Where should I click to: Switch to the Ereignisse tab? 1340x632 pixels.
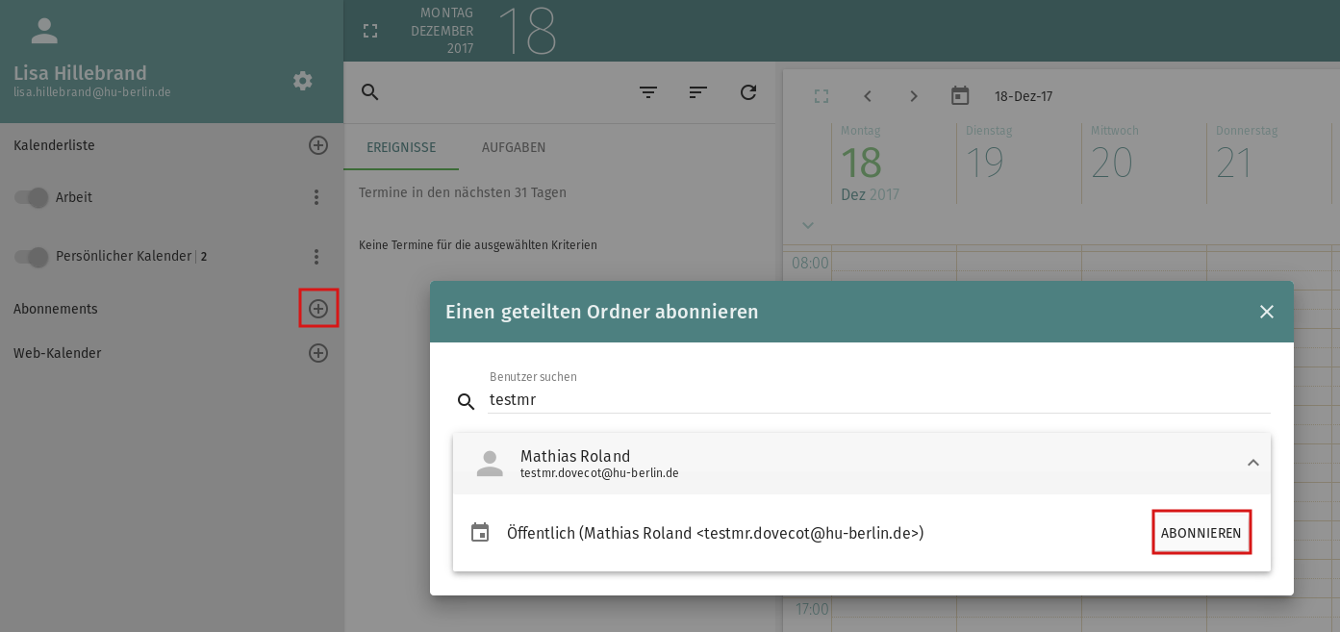(401, 148)
